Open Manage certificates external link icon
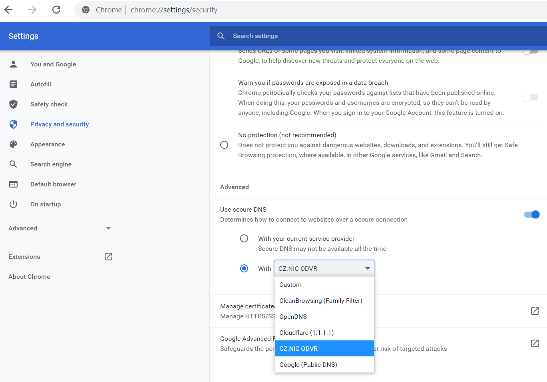 535,311
